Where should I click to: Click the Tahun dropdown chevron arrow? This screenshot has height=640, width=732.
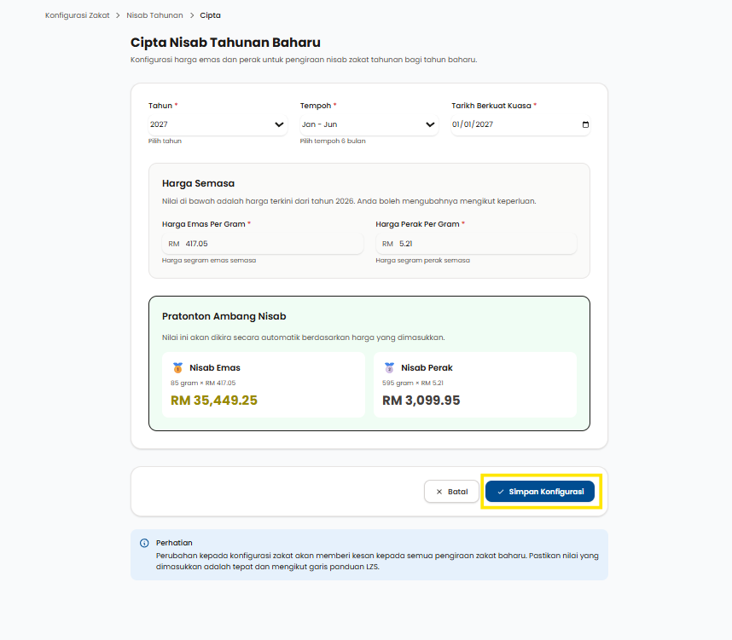(279, 124)
